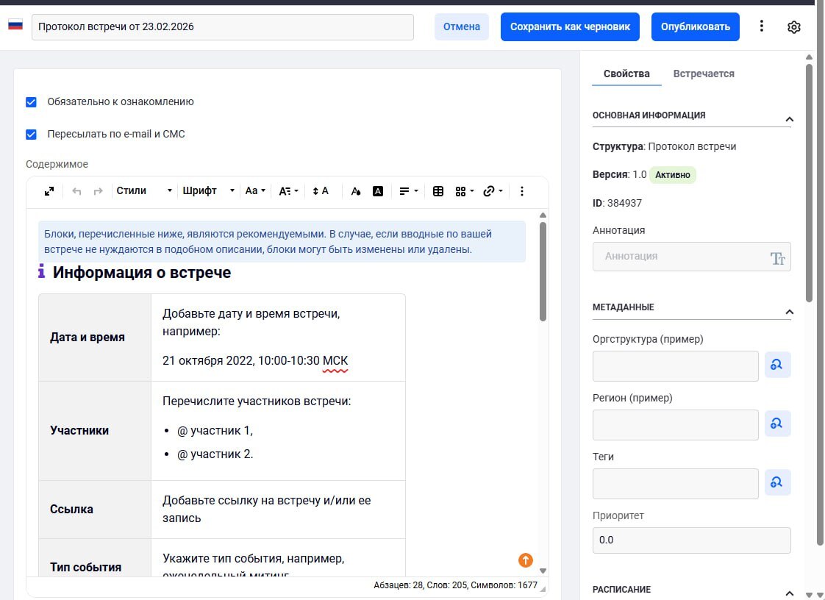Click the Russian flag language icon
Viewport: 825px width, 600px height.
pyautogui.click(x=15, y=25)
